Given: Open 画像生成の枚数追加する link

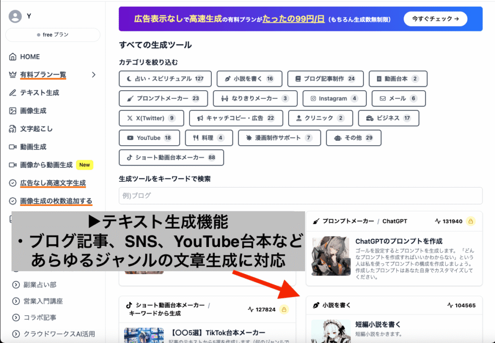Looking at the screenshot, I should pyautogui.click(x=56, y=201).
